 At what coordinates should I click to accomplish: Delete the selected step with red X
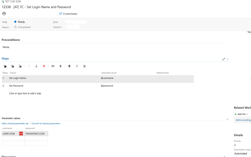pyautogui.click(x=44, y=66)
